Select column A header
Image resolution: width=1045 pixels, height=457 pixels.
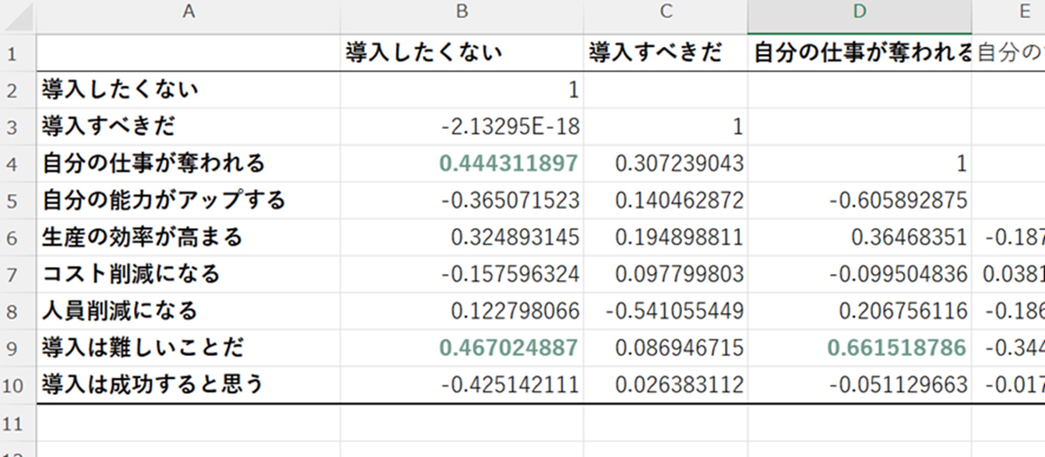coord(188,11)
